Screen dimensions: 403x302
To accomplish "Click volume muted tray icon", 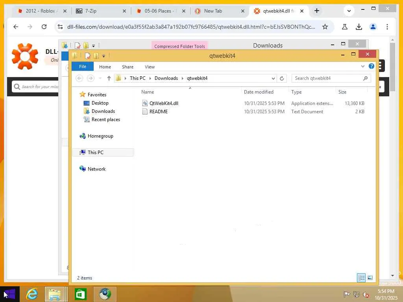I will point(366,295).
